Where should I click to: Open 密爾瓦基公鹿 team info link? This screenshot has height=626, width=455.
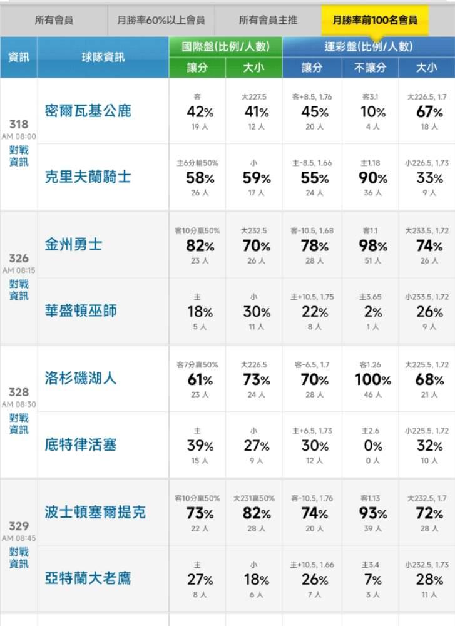88,111
